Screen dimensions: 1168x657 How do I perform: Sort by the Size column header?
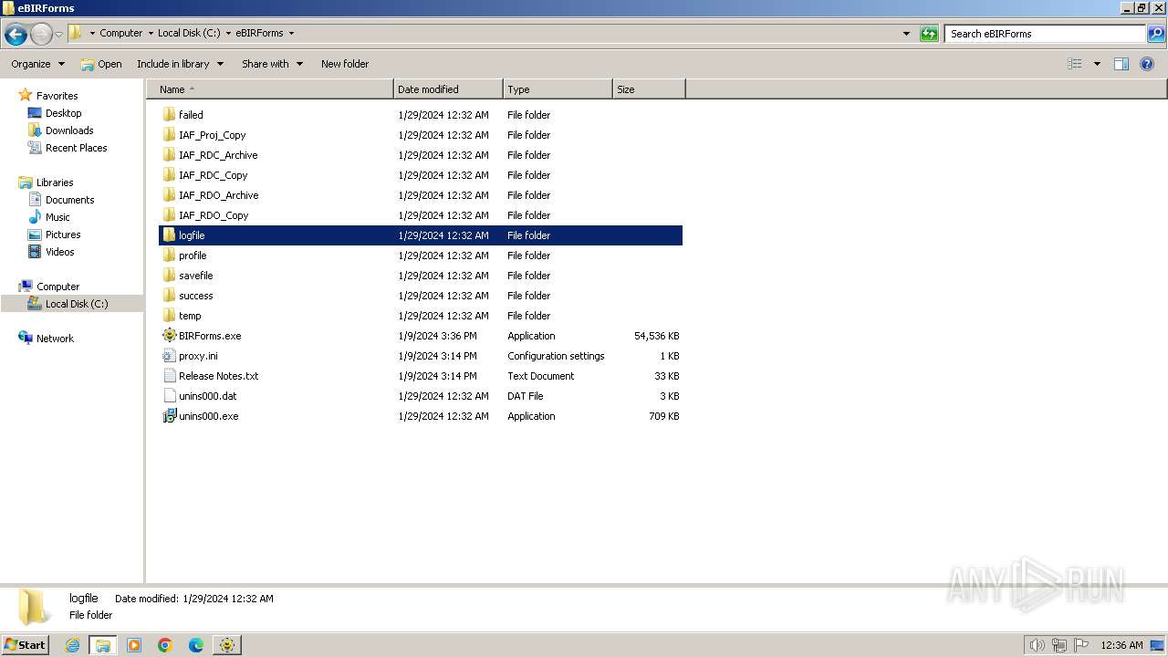[x=649, y=89]
